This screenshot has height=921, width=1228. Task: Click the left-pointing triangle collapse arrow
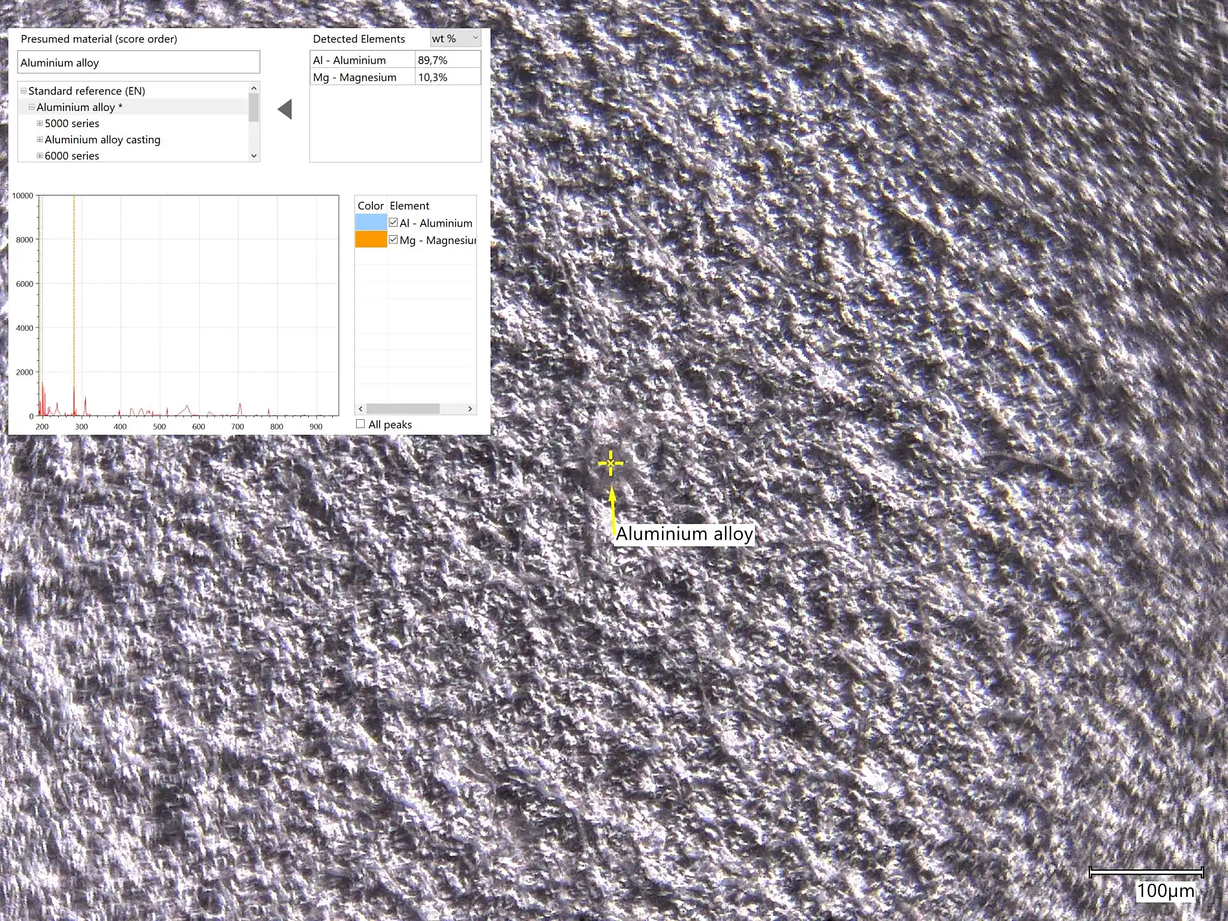click(x=285, y=109)
